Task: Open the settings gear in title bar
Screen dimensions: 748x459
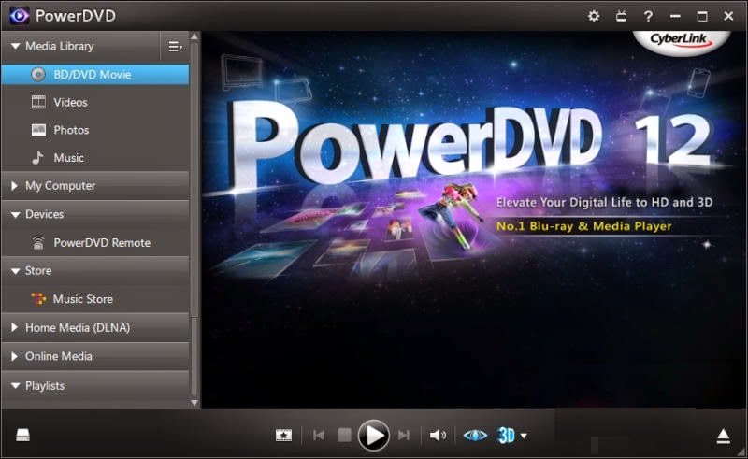Action: coord(594,16)
